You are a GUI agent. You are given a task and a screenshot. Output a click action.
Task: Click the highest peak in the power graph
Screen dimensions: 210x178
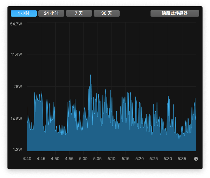90,75
